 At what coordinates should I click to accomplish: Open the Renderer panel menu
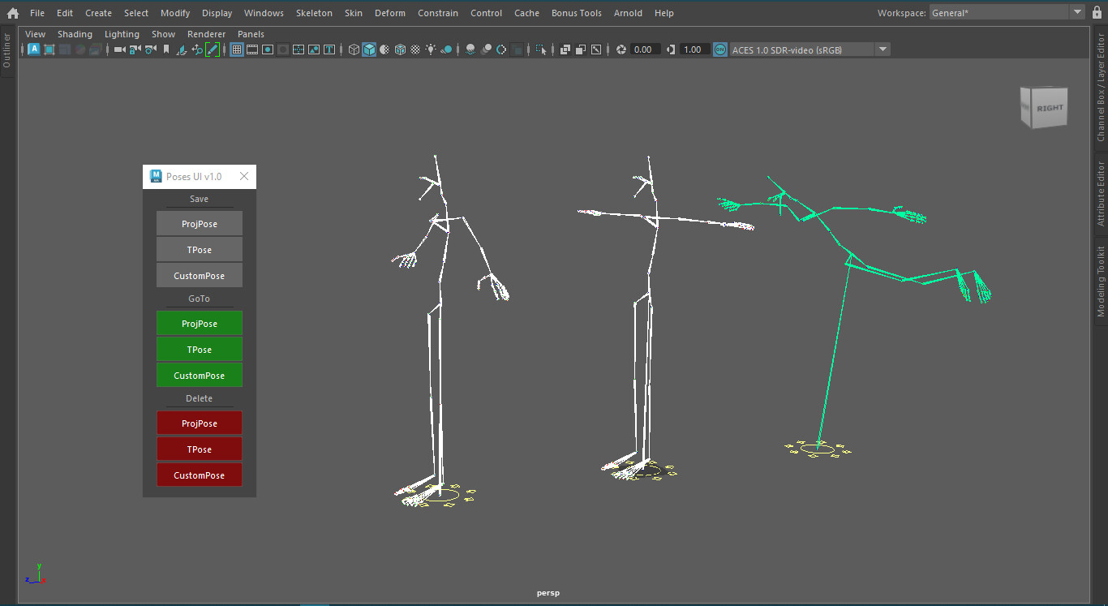(206, 34)
